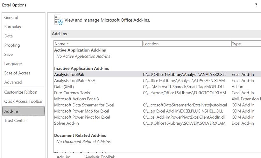
Task: Select the Euro Currency Tools add-in
Action: pos(157,93)
